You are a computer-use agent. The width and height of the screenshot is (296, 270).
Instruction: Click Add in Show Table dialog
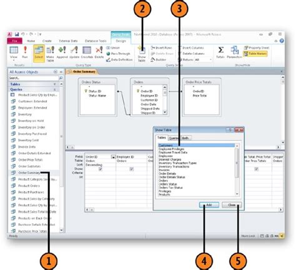pyautogui.click(x=209, y=205)
